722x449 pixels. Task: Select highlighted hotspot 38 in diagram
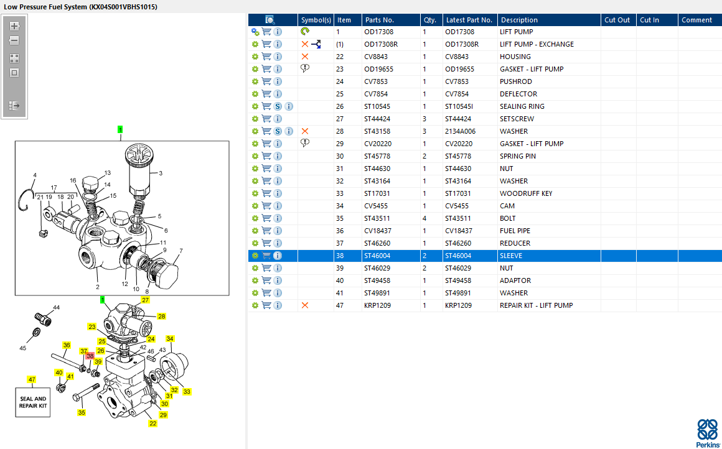pyautogui.click(x=90, y=356)
